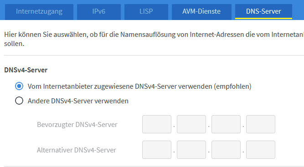Open the LISP tab
Viewport: 304px width, 167px height.
click(146, 12)
